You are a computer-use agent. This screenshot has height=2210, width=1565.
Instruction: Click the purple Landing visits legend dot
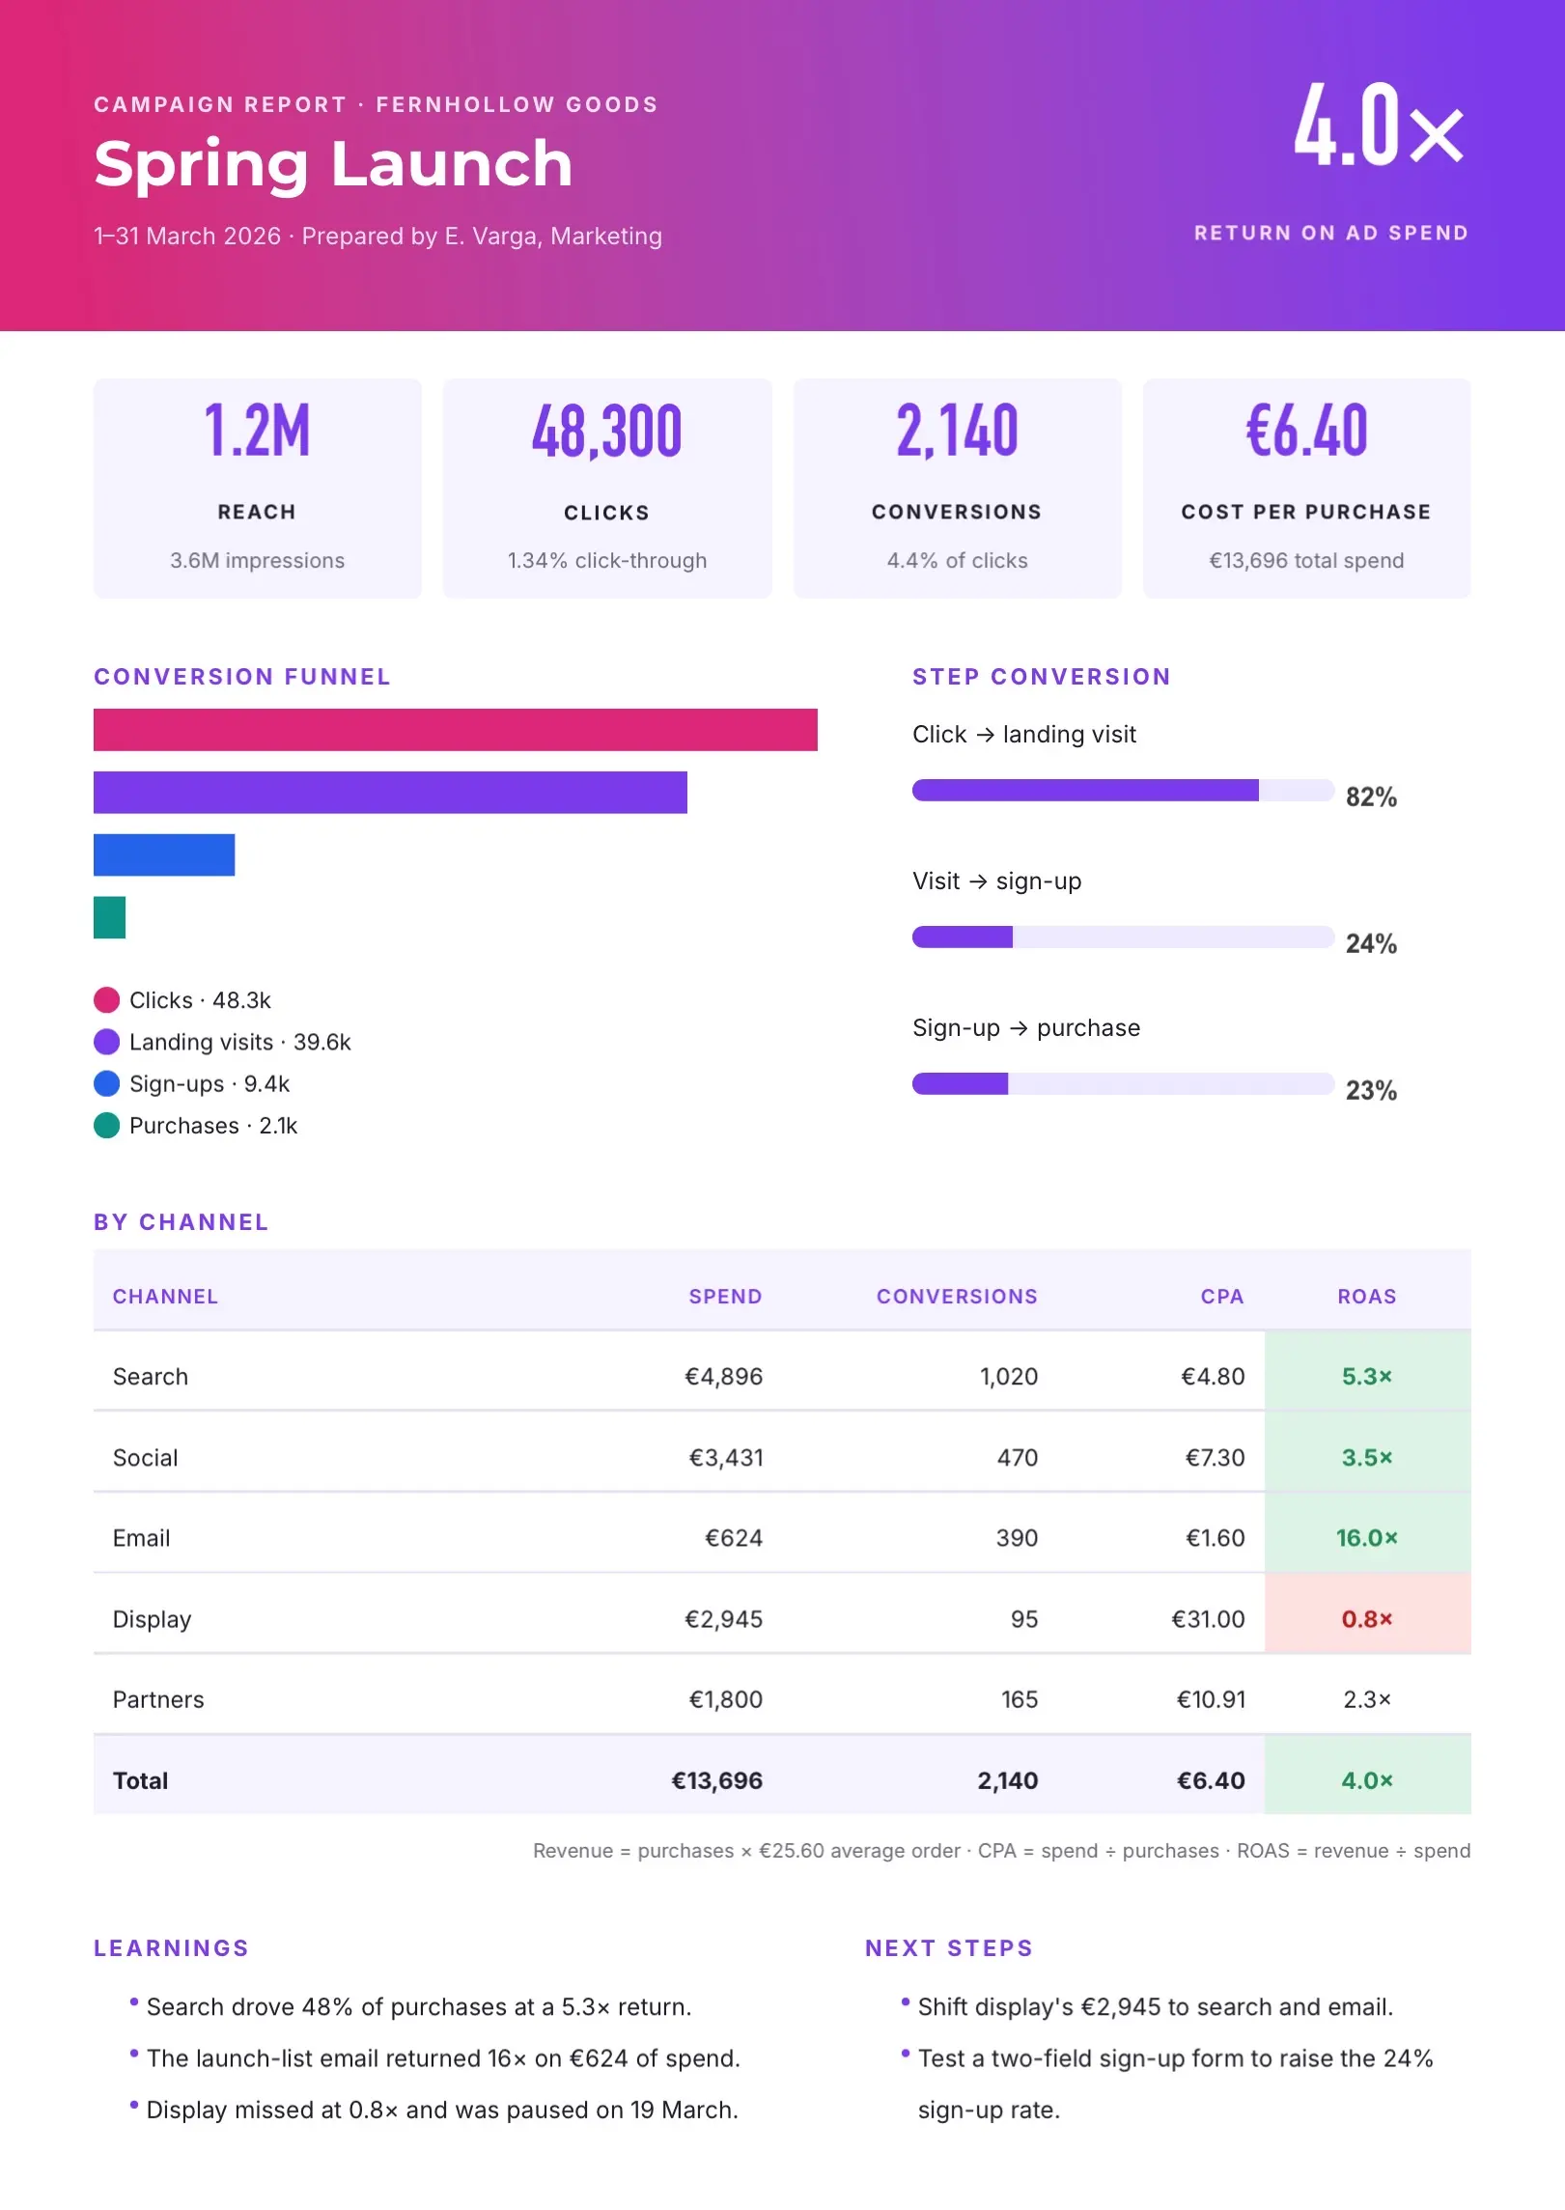pos(106,1041)
